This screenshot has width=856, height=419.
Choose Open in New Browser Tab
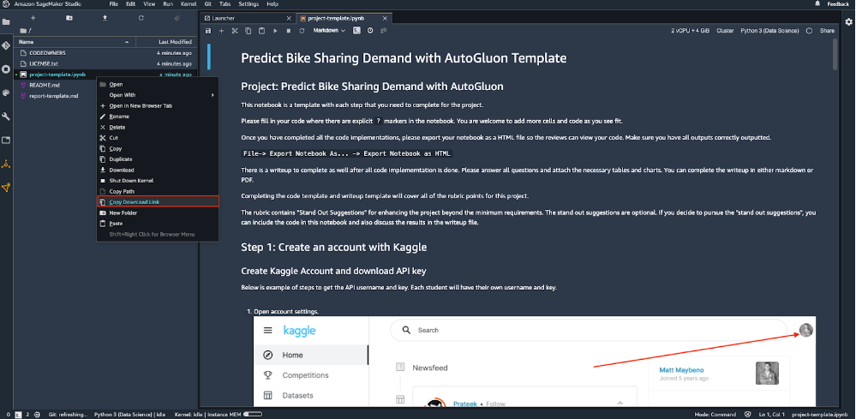(158, 106)
